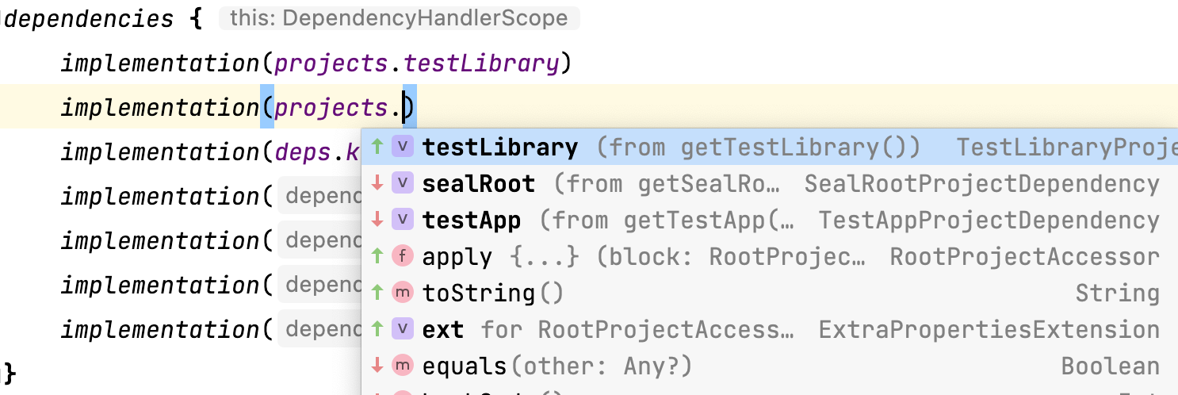This screenshot has width=1178, height=395.
Task: Choose toString() from the completion popup
Action: pos(770,293)
